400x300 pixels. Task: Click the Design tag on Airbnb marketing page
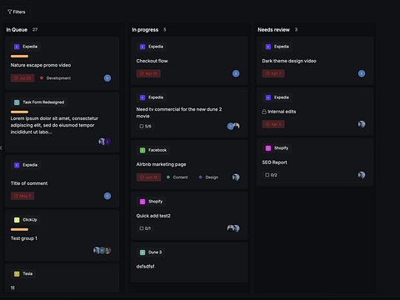208,177
